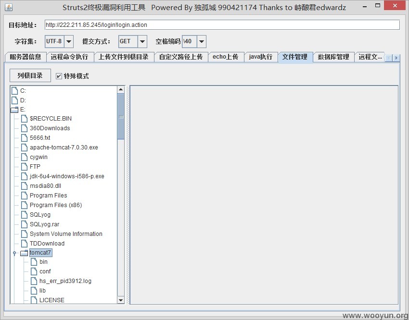The width and height of the screenshot is (409, 320).
Task: Open the truncated 远程文... tab
Action: pos(370,57)
